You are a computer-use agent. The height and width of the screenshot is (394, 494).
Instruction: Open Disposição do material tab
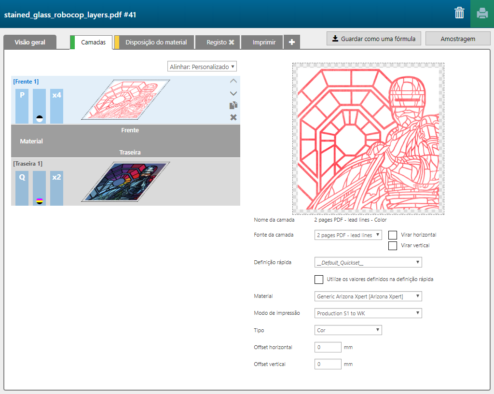point(156,42)
